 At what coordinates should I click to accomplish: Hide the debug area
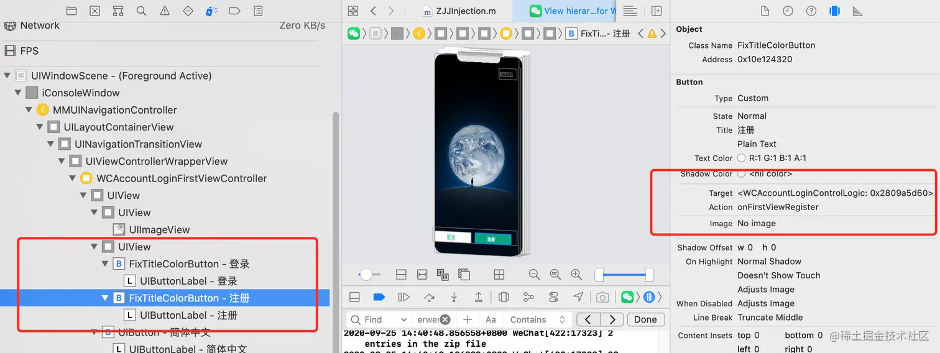354,297
